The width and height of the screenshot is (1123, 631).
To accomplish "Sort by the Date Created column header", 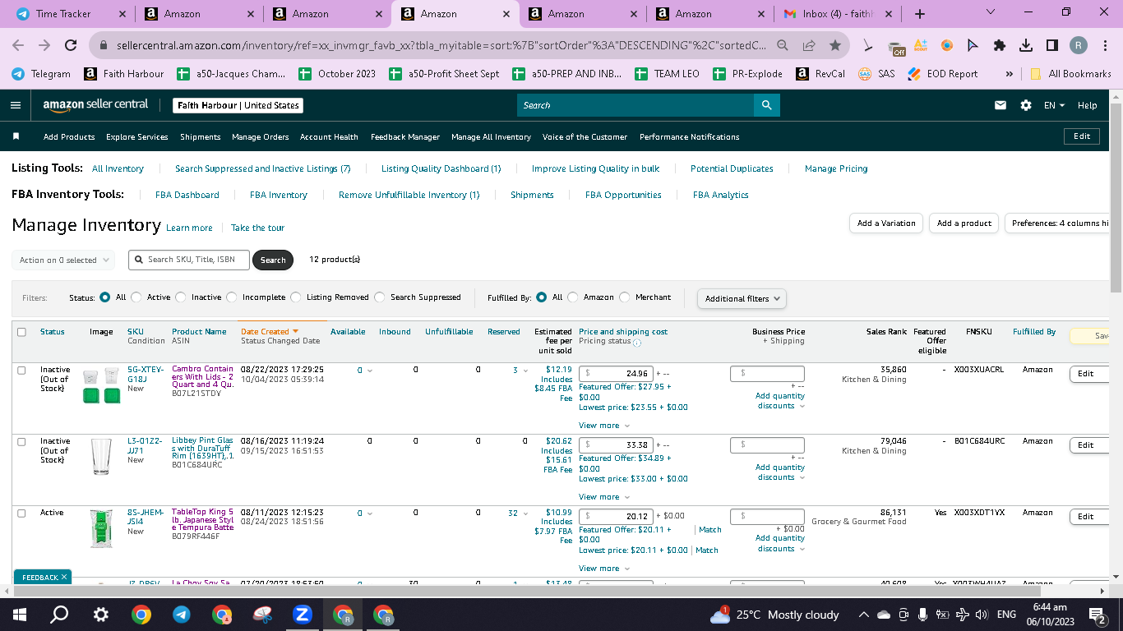I will pos(270,332).
